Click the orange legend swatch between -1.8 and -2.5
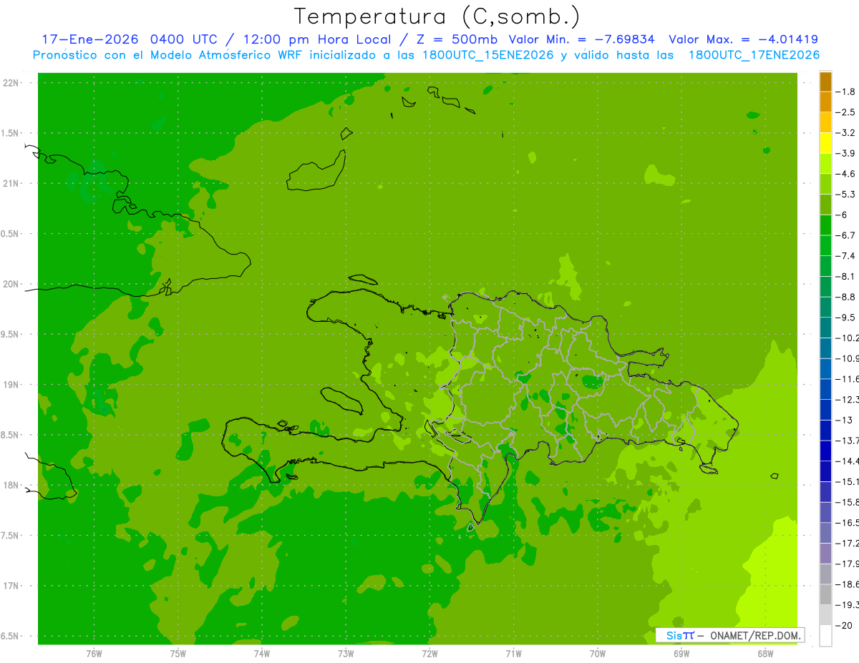This screenshot has width=859, height=663. coord(825,102)
